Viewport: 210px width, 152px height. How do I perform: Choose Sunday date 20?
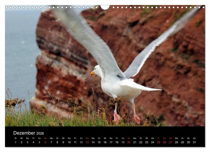(129, 142)
